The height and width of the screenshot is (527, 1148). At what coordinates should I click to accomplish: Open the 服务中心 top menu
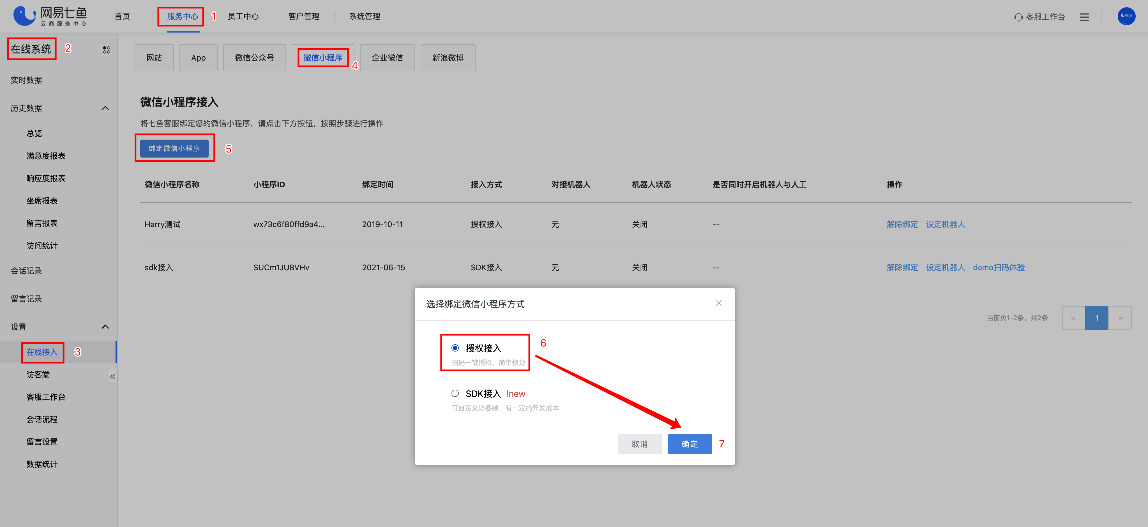click(x=183, y=17)
